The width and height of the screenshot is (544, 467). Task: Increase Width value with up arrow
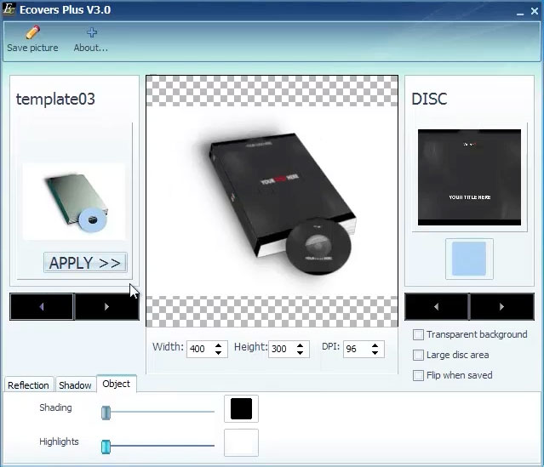pyautogui.click(x=218, y=345)
